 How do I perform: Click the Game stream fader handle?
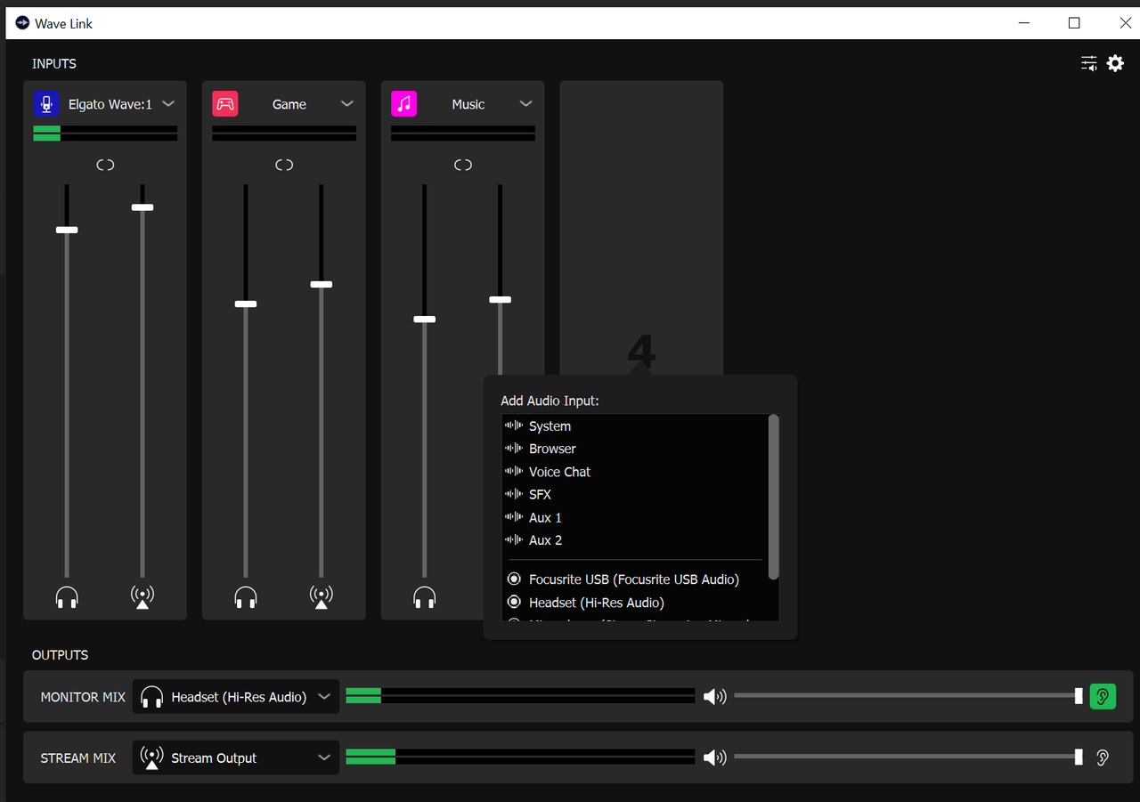(x=322, y=284)
